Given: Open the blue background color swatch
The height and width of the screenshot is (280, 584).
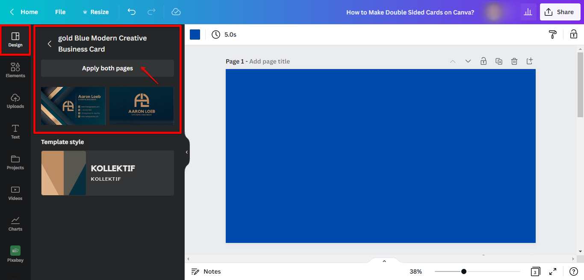Looking at the screenshot, I should pyautogui.click(x=195, y=35).
